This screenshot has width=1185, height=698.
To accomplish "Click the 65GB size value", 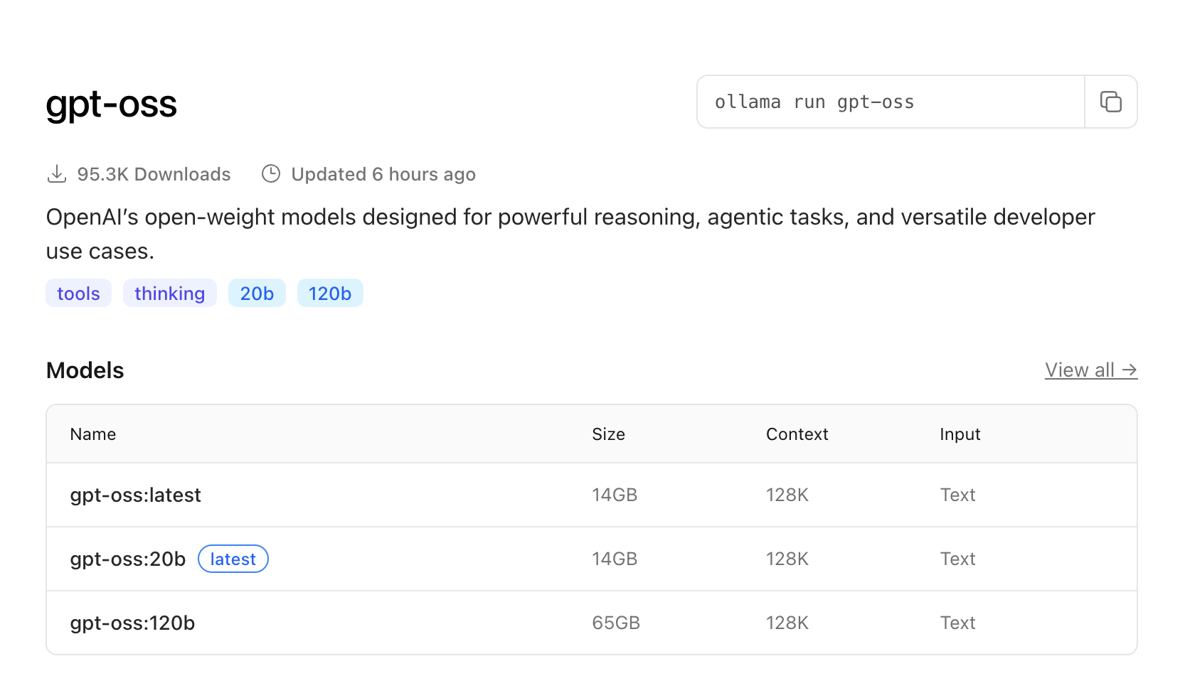I will (x=616, y=623).
